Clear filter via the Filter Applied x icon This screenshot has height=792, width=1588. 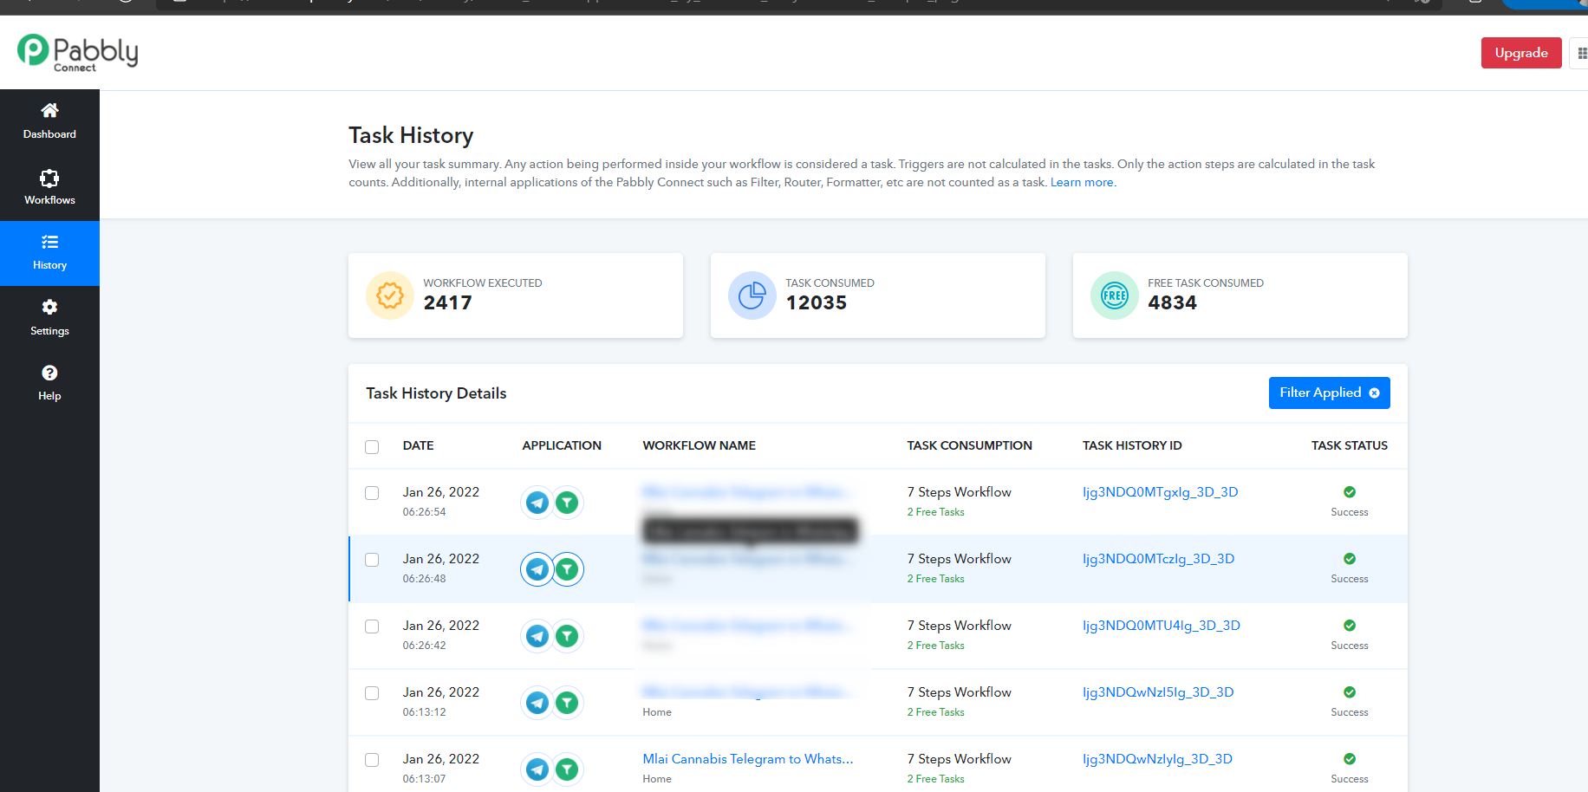pos(1374,393)
